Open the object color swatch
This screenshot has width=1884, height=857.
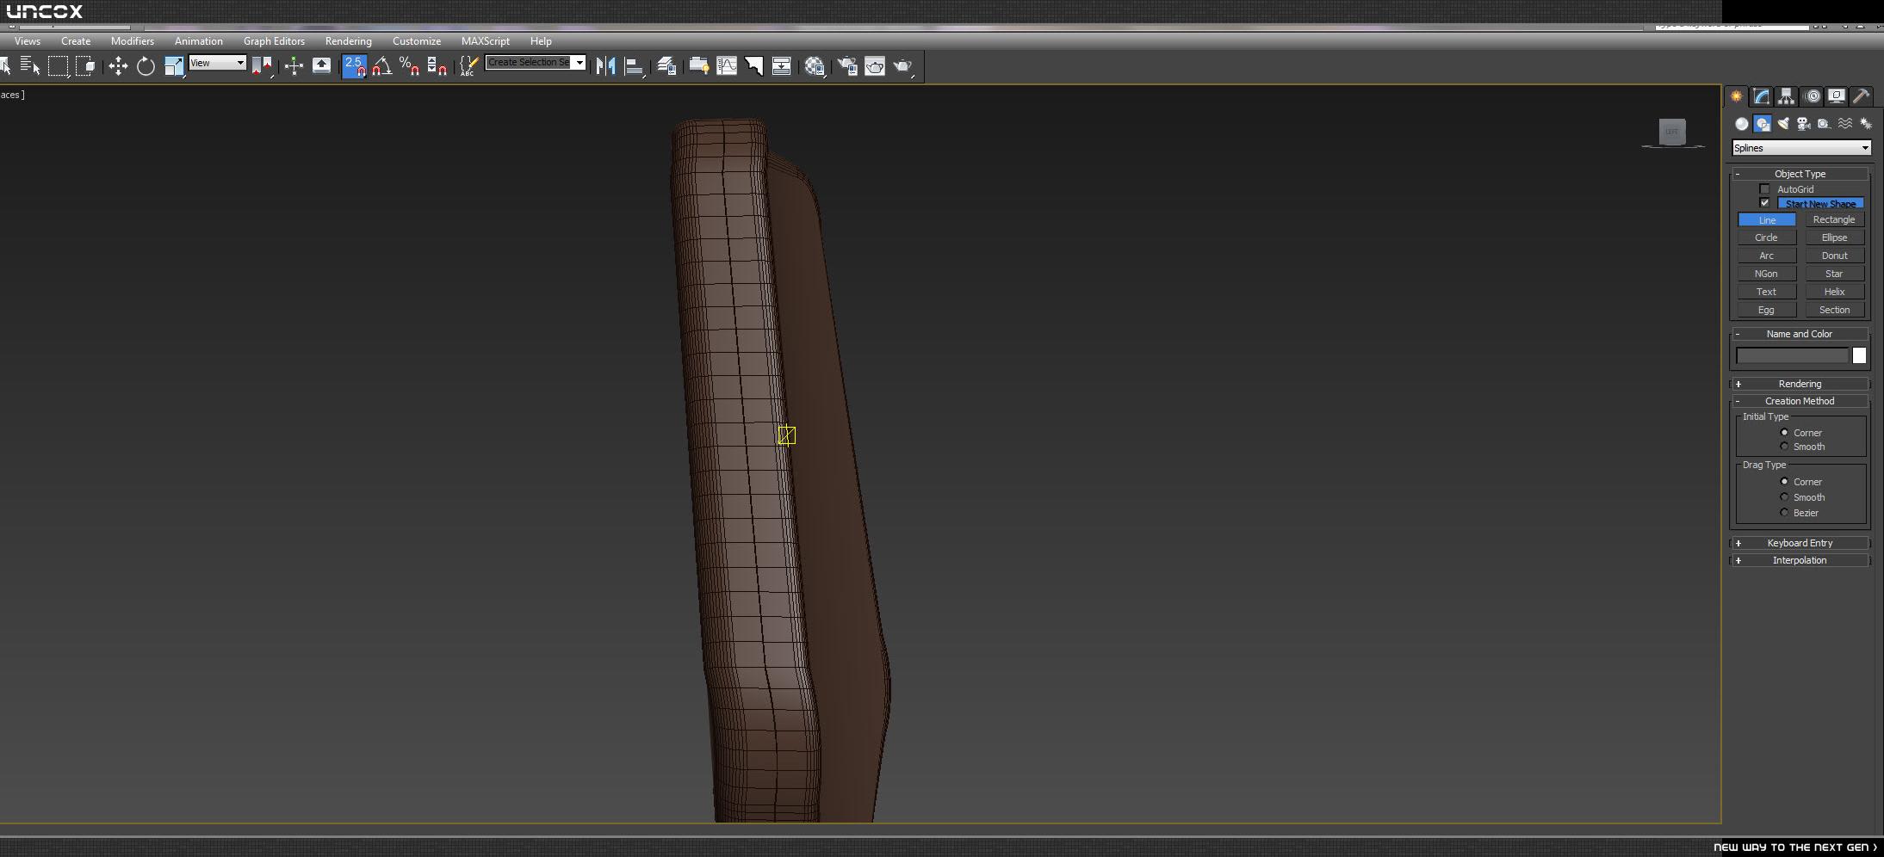coord(1859,356)
